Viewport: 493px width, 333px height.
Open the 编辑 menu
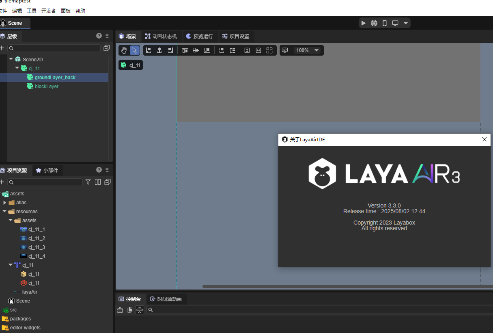17,11
